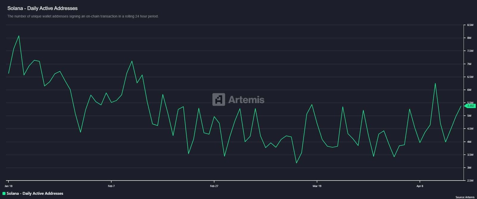Click the 7M y-axis label

click(x=469, y=64)
